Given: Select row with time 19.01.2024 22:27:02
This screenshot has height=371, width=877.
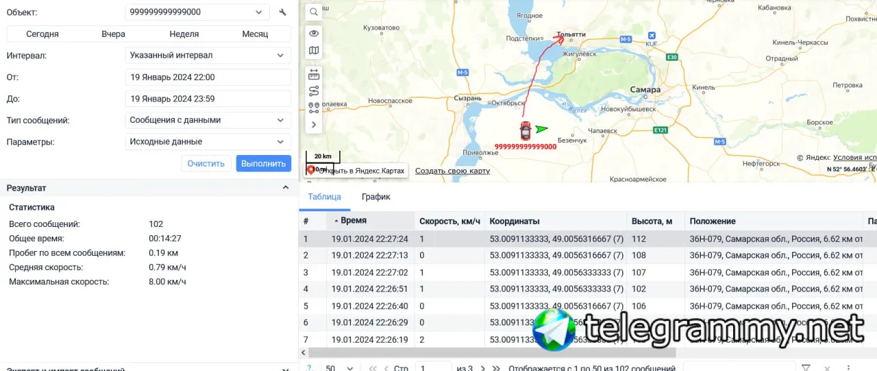Looking at the screenshot, I should (588, 272).
